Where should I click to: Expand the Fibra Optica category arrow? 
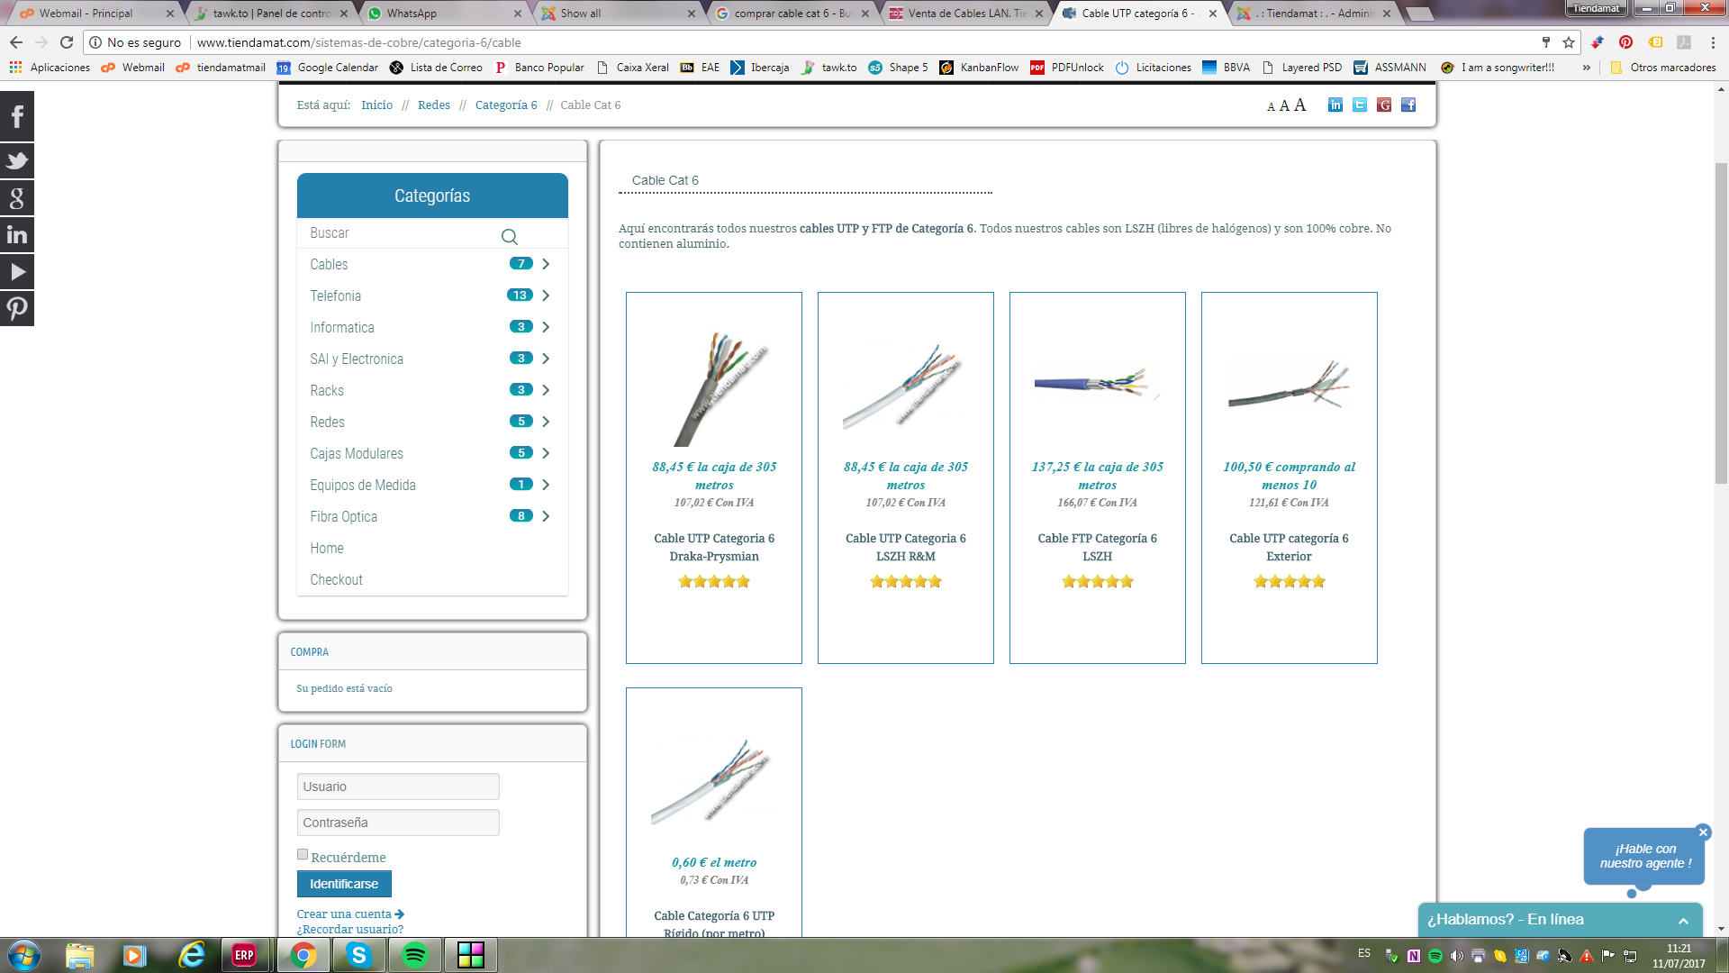click(x=546, y=516)
